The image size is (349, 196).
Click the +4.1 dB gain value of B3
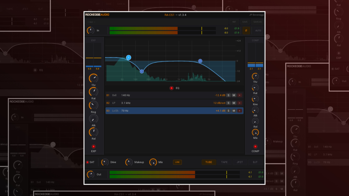(221, 111)
